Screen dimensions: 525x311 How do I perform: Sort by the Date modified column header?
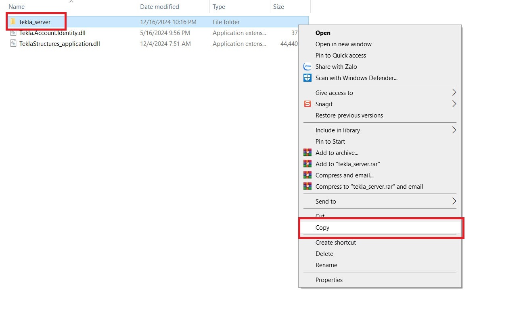(x=159, y=7)
